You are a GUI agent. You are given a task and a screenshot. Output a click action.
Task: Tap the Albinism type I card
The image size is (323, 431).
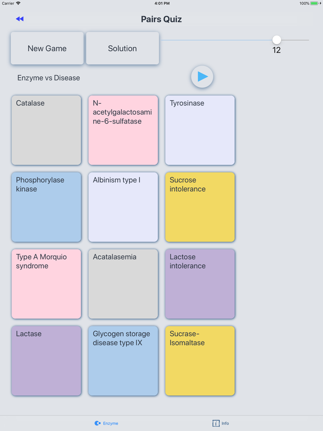[123, 207]
